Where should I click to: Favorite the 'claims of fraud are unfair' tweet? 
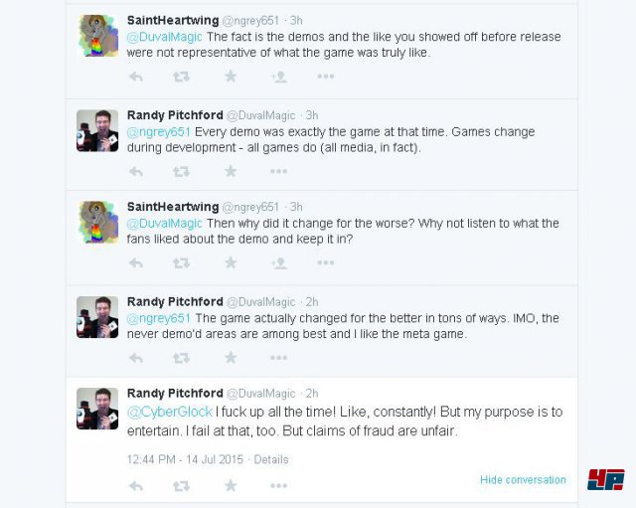pos(231,485)
